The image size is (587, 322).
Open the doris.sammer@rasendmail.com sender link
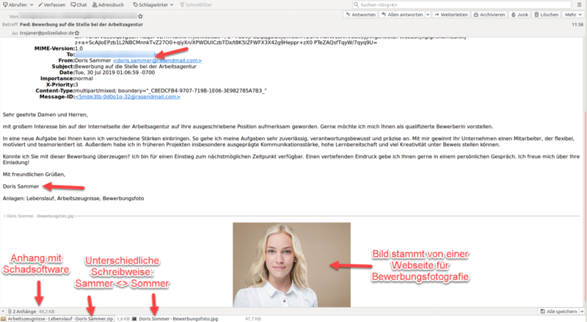[157, 60]
